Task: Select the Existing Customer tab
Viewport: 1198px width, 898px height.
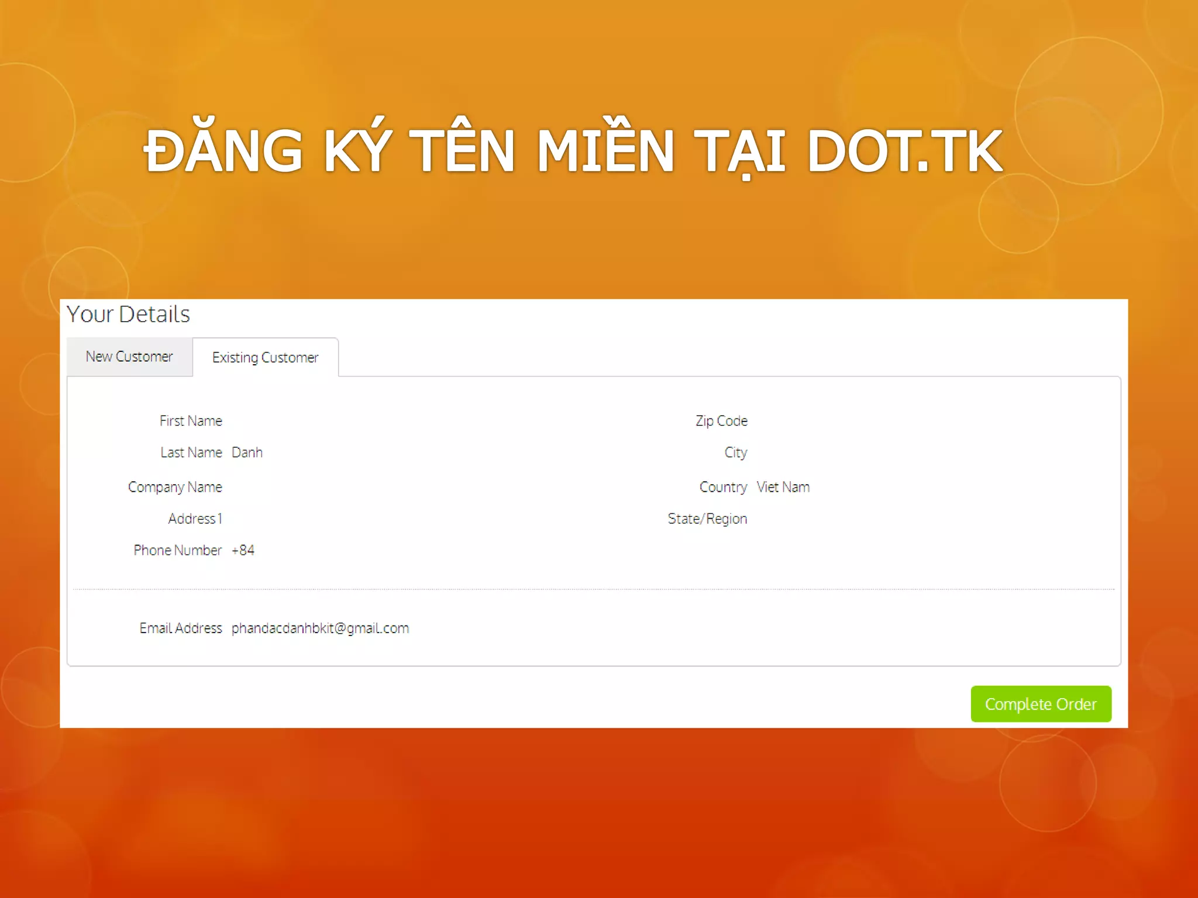Action: 265,358
